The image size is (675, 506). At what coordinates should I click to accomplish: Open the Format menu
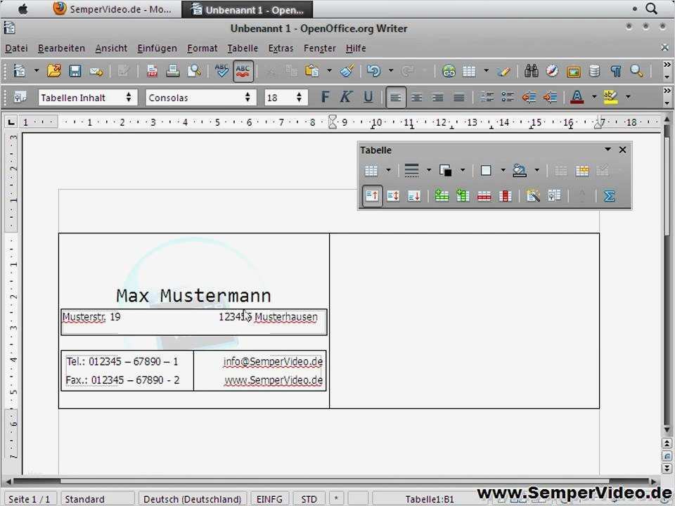[x=202, y=48]
